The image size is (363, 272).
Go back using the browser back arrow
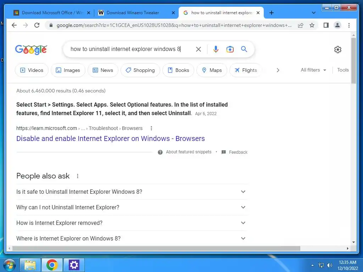tap(14, 25)
